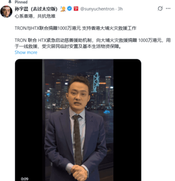Image resolution: width=175 pixels, height=181 pixels.
Task: Click the line 心系香港，共抗危难
Action: tap(35, 16)
